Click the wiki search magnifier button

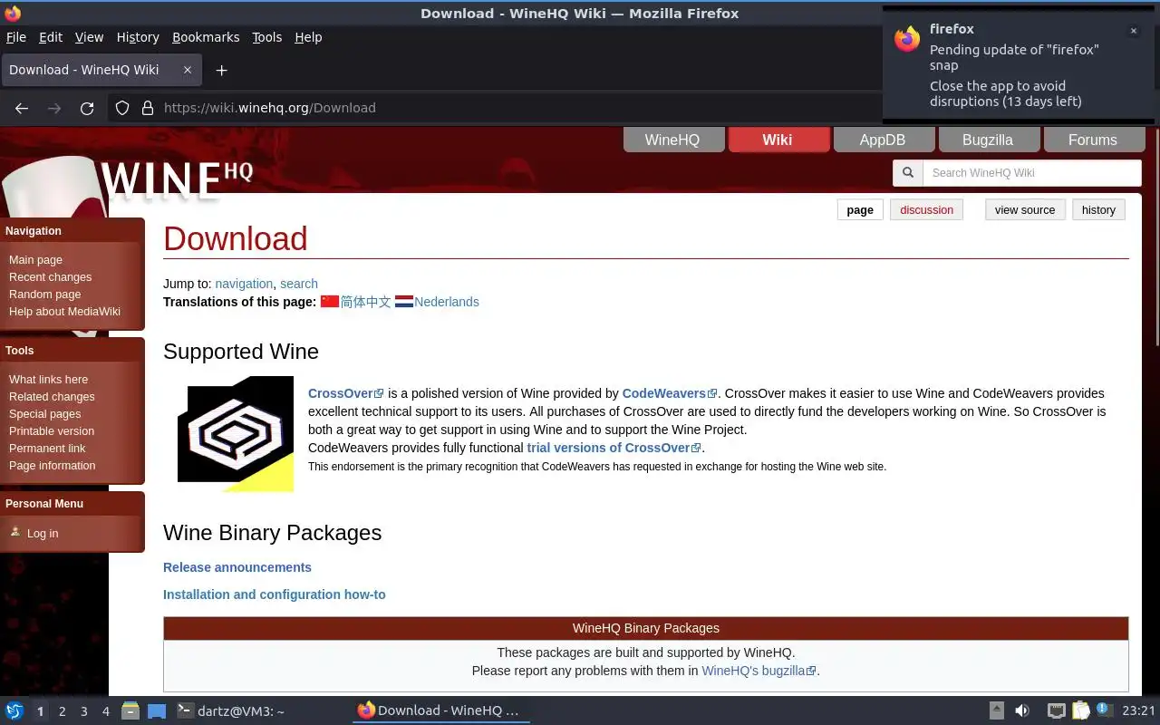[908, 173]
